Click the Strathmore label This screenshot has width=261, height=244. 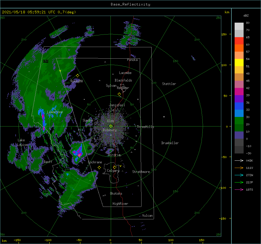pos(141,172)
